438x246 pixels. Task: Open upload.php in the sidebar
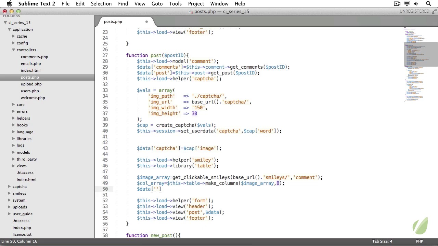[x=31, y=84]
